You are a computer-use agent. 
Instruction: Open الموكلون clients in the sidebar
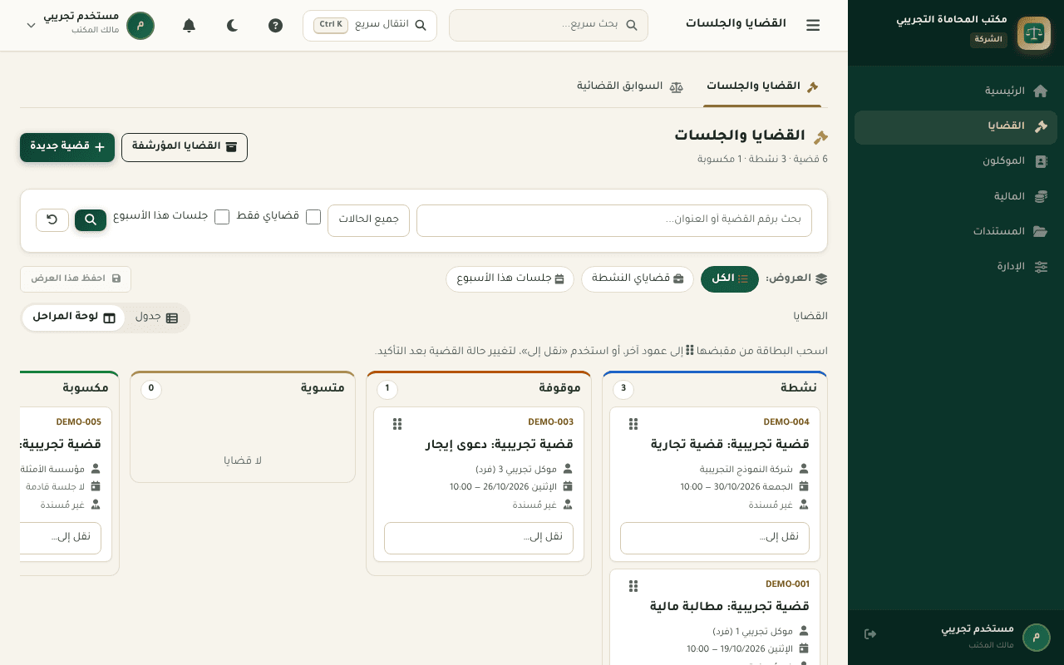tap(956, 162)
